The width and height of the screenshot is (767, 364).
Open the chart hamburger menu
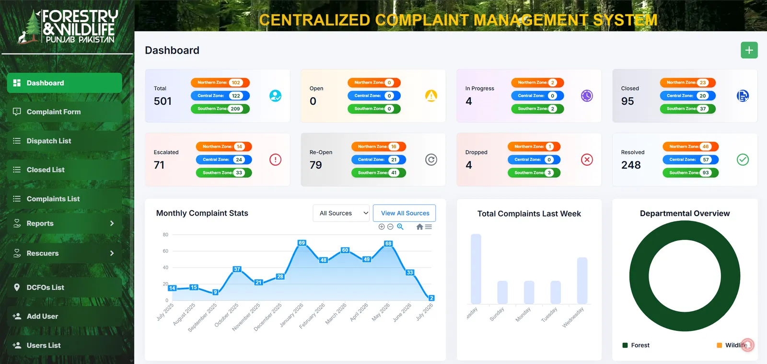pos(429,227)
